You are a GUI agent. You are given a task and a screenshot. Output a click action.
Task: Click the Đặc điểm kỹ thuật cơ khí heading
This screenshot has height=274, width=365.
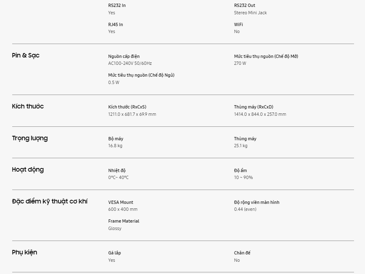point(50,201)
